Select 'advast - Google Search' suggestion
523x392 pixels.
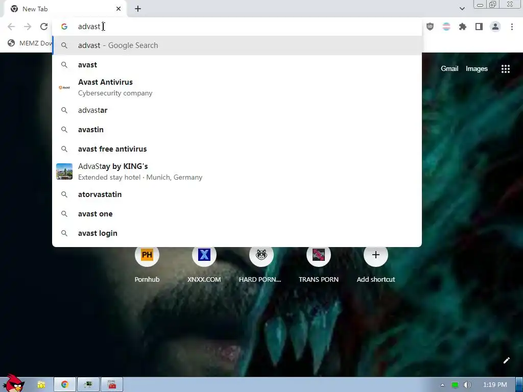tap(237, 45)
